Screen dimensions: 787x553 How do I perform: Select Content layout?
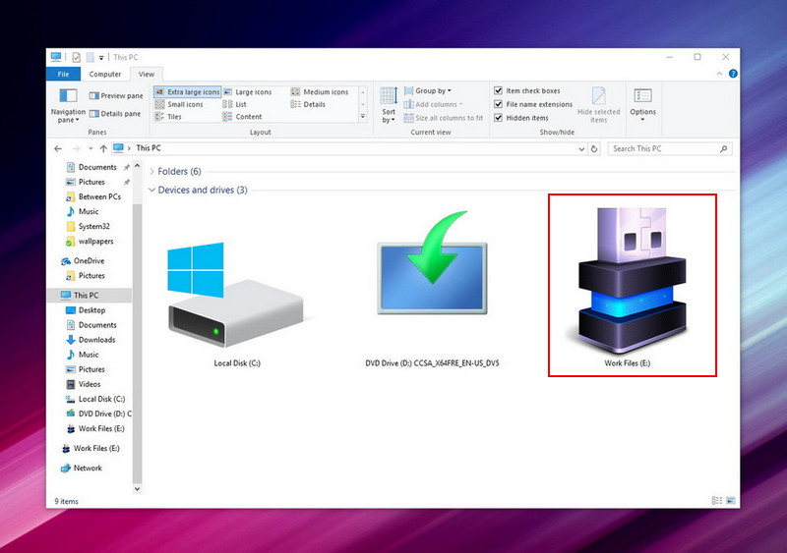(242, 117)
